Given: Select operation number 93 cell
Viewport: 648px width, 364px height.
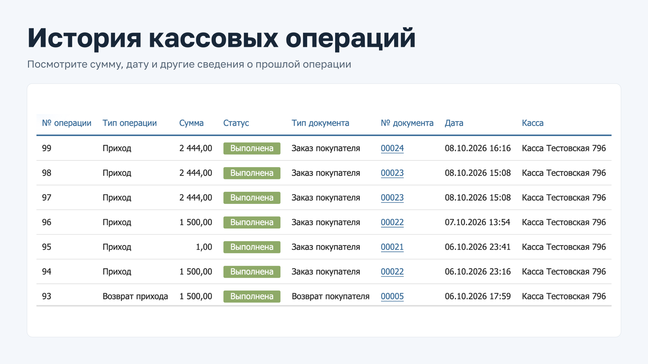Looking at the screenshot, I should (x=47, y=296).
